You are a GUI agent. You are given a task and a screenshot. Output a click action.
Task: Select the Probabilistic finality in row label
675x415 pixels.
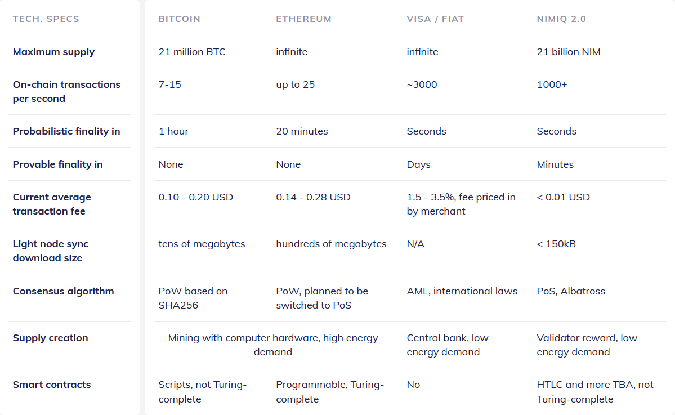pos(66,131)
